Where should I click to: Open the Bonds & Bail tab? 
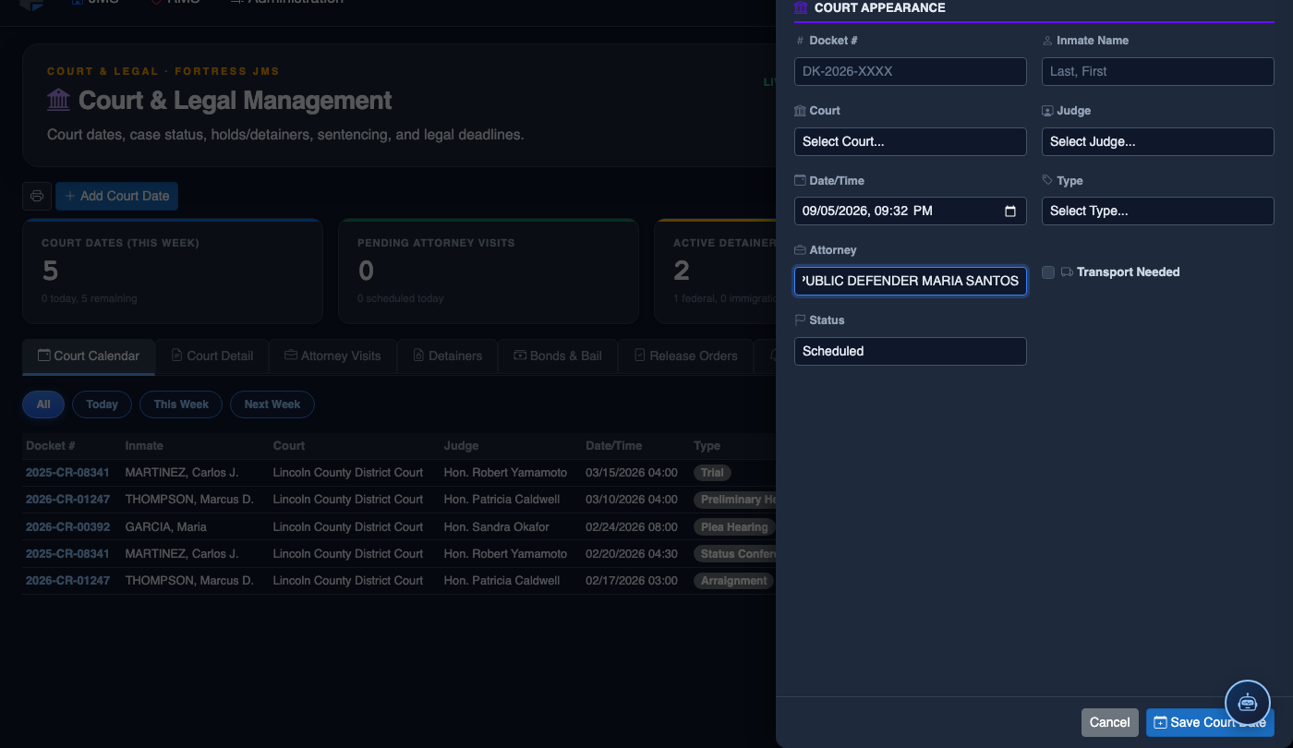pyautogui.click(x=557, y=356)
